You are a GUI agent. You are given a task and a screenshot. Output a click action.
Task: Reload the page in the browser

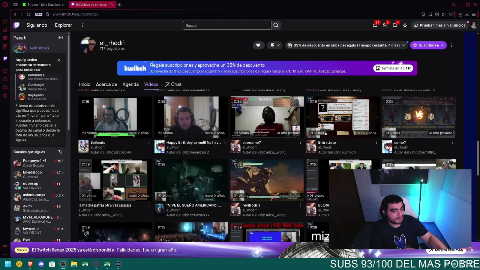pyautogui.click(x=28, y=14)
